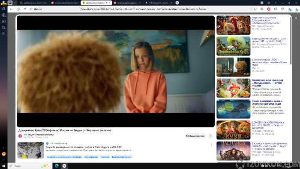Click the page title in the address bar

(x=143, y=9)
